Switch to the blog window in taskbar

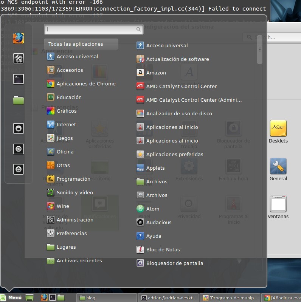pos(106,298)
